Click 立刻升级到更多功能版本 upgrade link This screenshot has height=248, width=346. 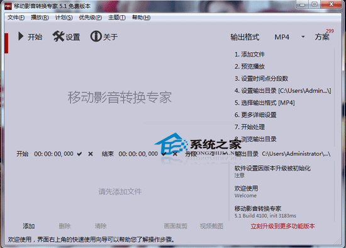[282, 226]
